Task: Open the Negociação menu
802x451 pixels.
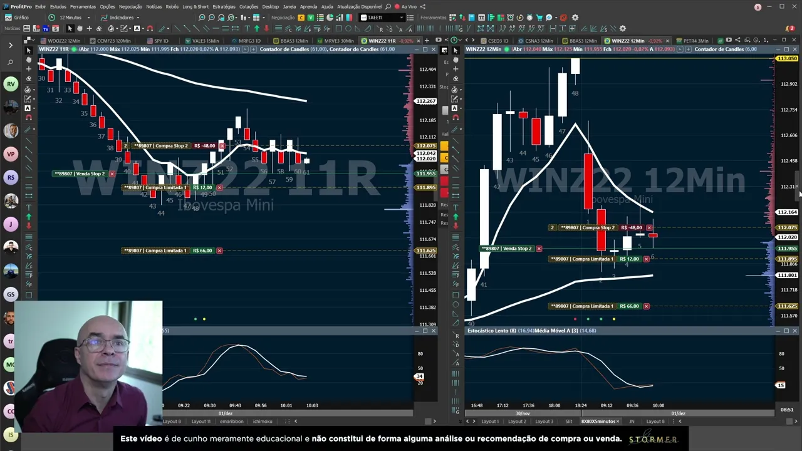Action: 130,6
